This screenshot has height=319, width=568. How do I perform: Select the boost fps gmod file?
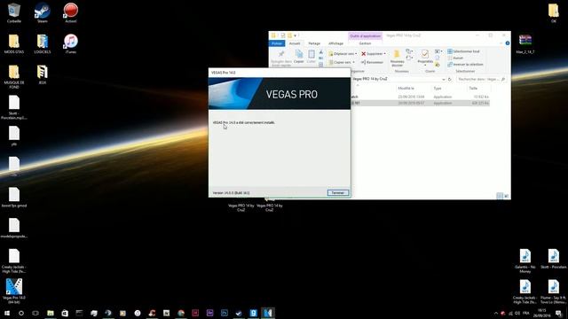[x=14, y=198]
